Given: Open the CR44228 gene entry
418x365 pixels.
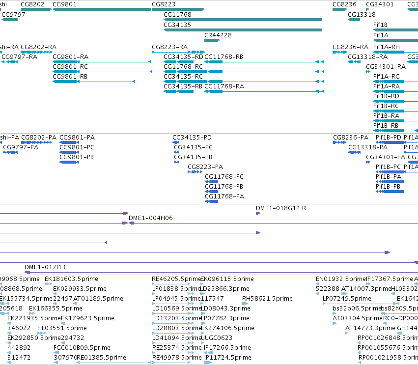Looking at the screenshot, I should point(212,40).
